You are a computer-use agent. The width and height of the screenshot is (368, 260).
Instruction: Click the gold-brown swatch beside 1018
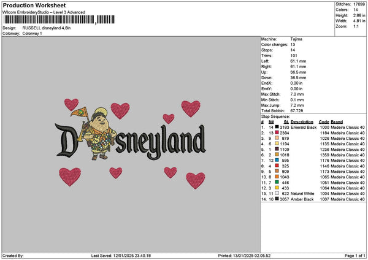tap(277, 155)
